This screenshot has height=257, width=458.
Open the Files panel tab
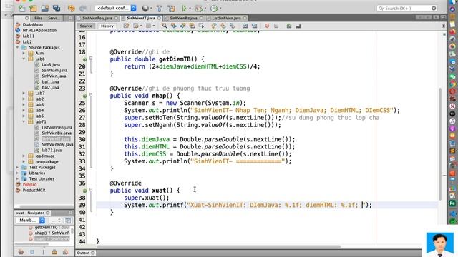click(x=38, y=18)
